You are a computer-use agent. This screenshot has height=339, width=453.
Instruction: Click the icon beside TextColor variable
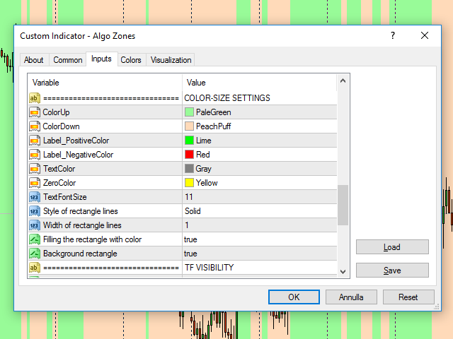coord(35,169)
